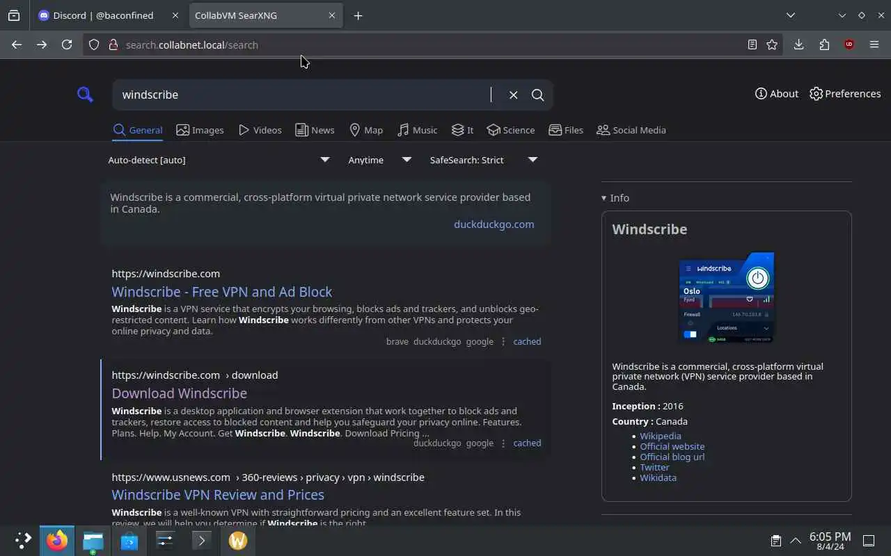The height and width of the screenshot is (556, 891).
Task: Select the General category tab
Action: (x=138, y=130)
